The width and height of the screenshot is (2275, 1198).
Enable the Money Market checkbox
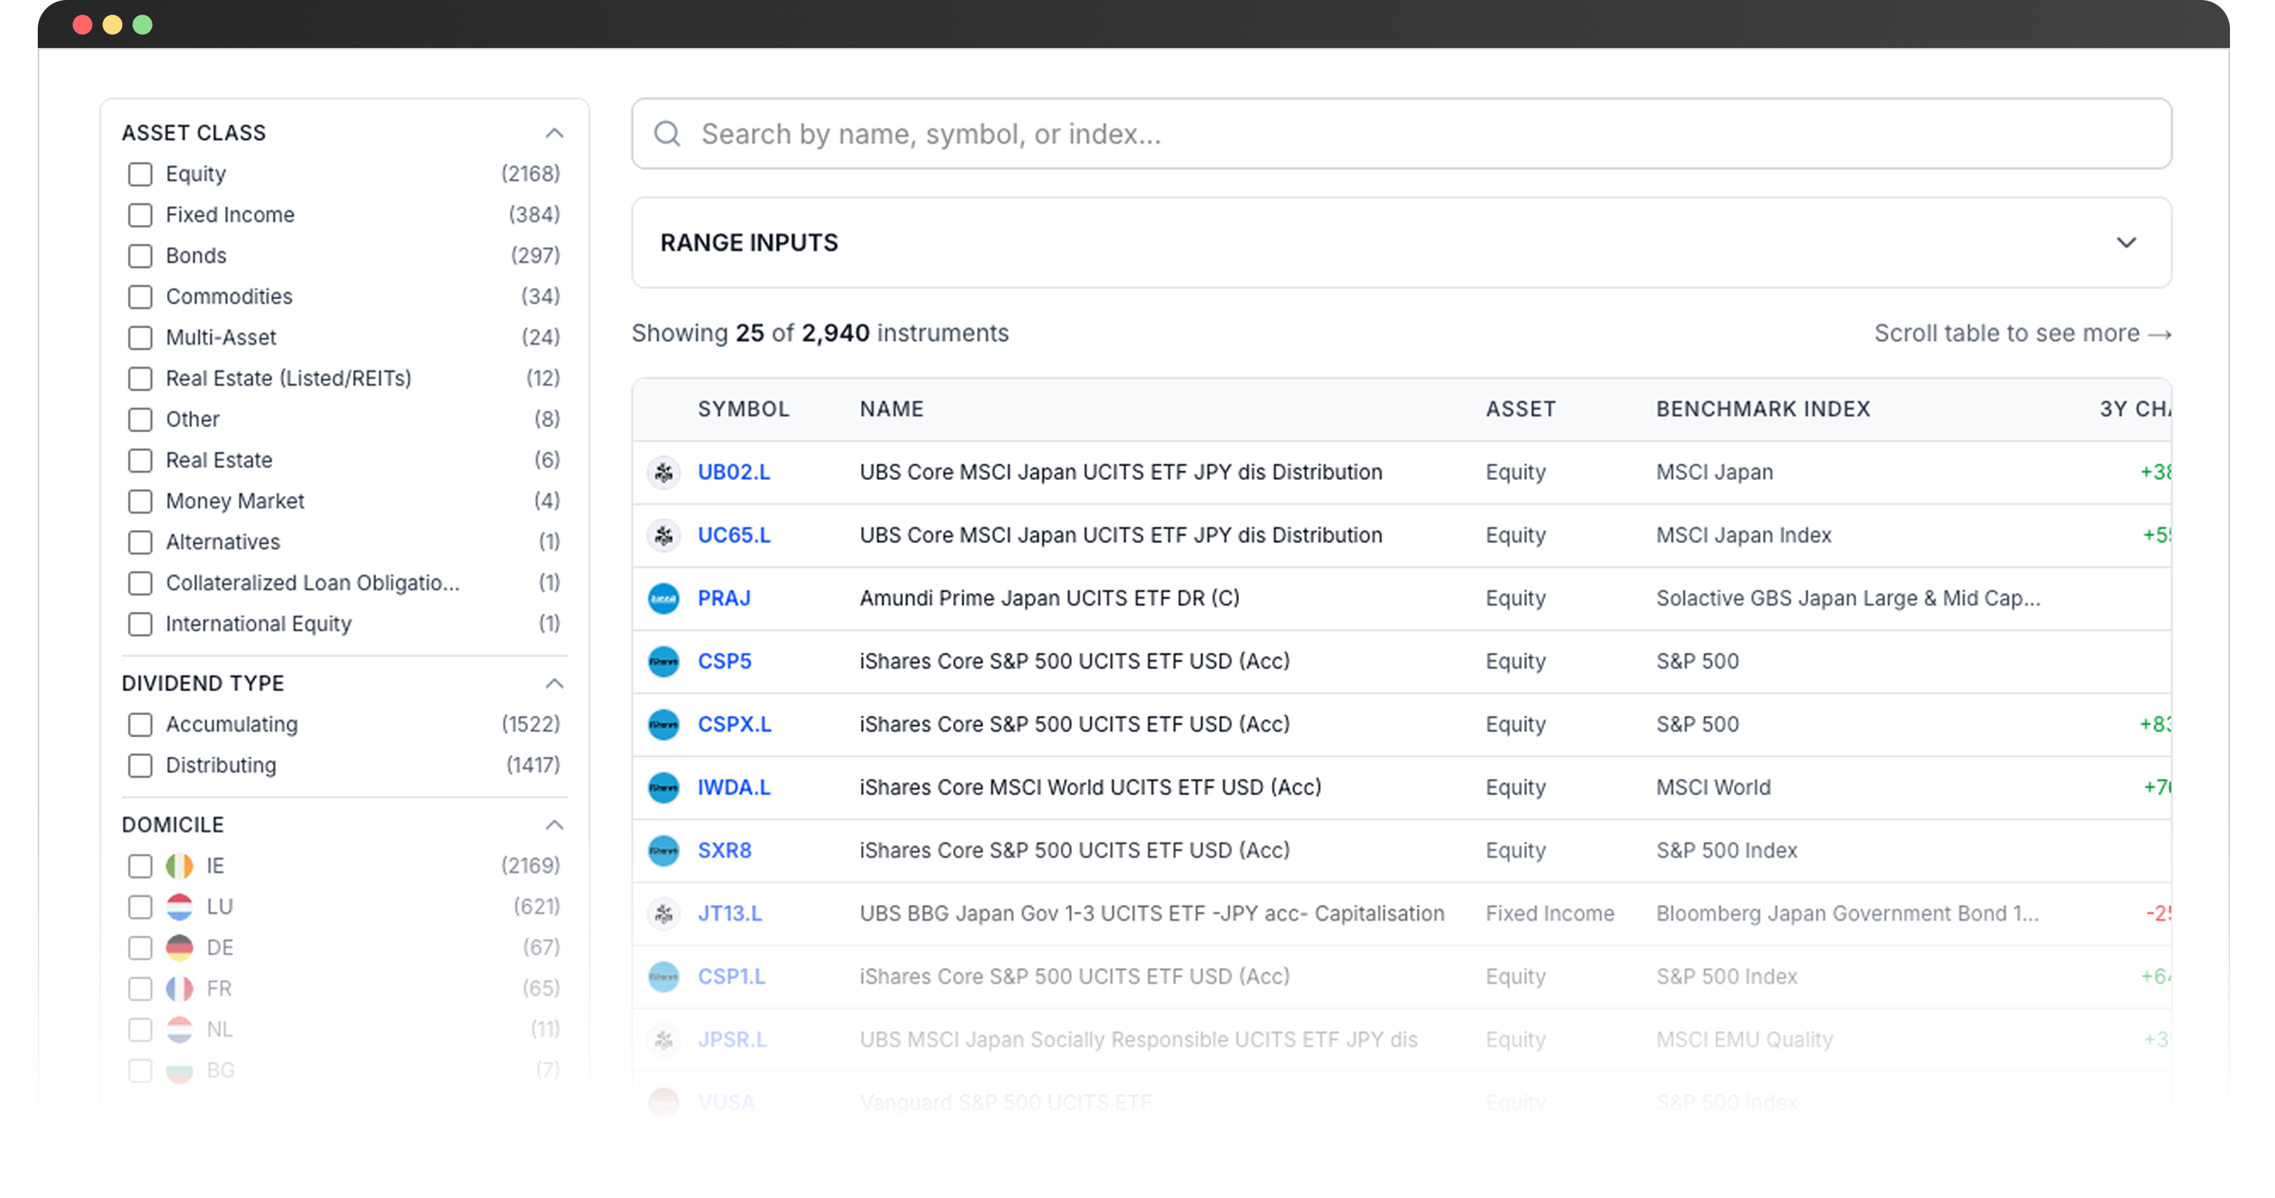click(139, 502)
